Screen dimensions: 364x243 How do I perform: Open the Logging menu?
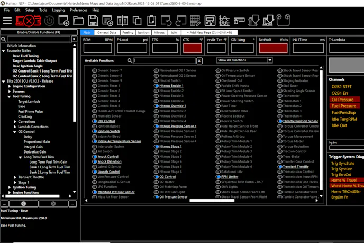pos(58,10)
